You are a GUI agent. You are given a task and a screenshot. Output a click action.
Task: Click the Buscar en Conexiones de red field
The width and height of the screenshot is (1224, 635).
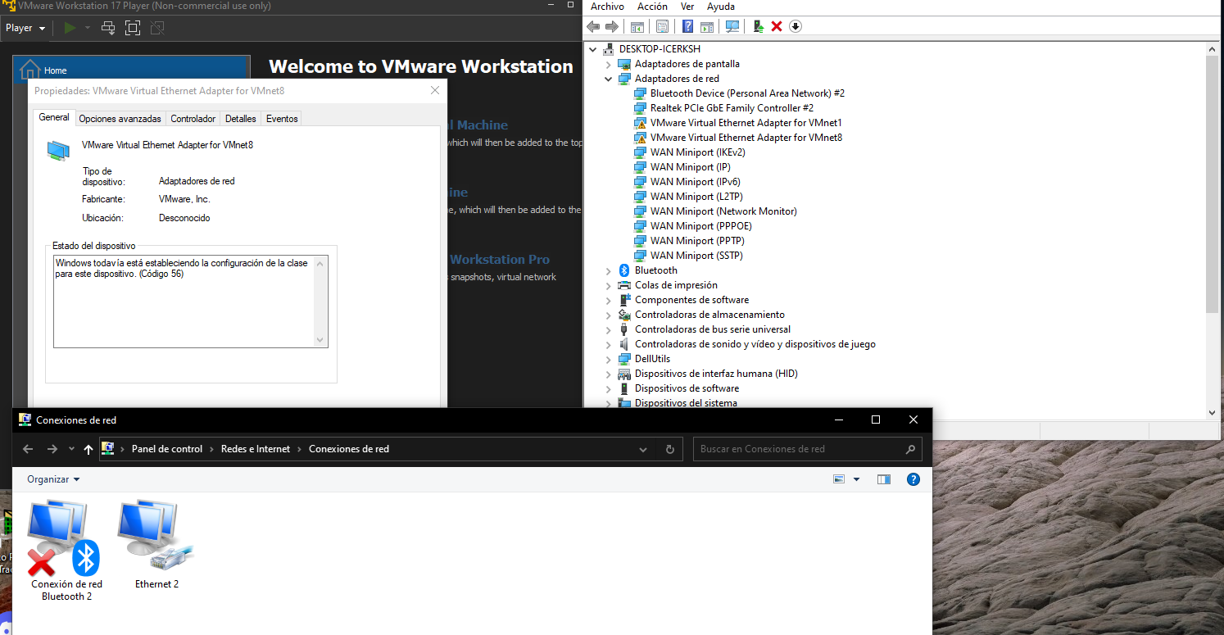807,449
